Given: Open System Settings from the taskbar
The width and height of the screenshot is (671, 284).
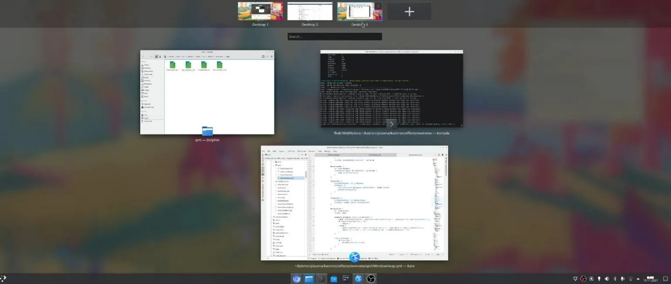Looking at the screenshot, I should [x=346, y=278].
